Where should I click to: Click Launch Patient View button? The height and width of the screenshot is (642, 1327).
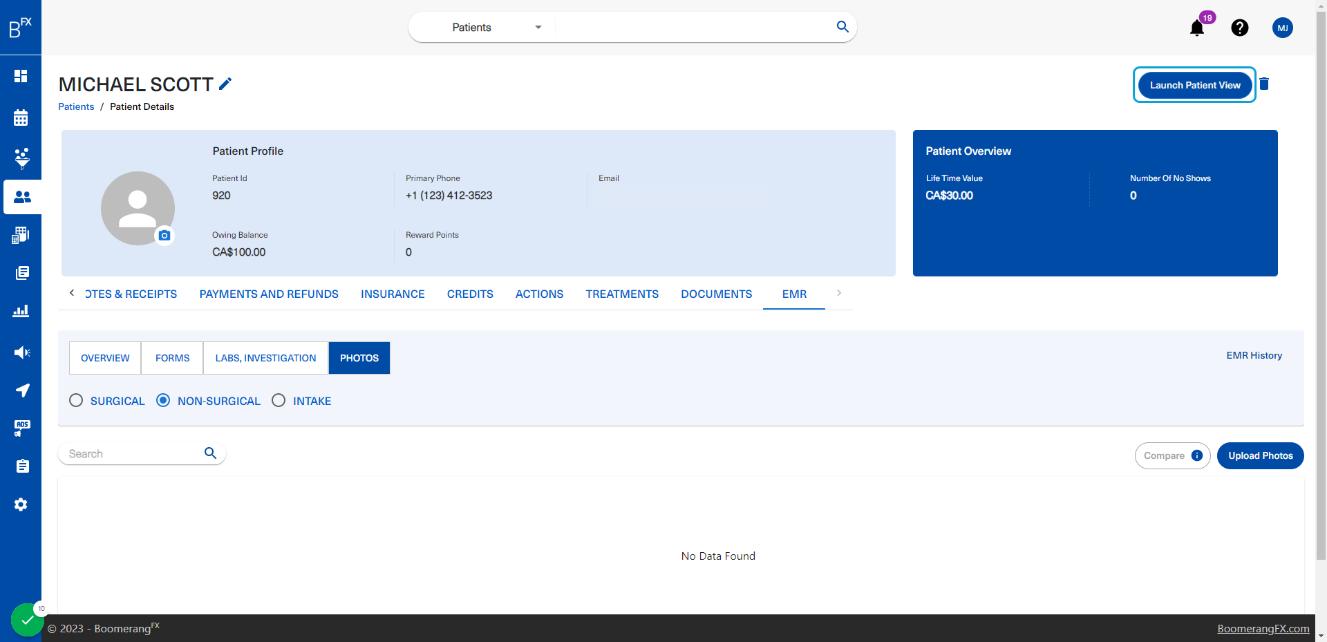[1195, 85]
